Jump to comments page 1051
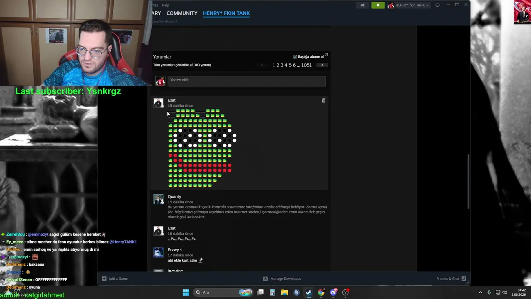This screenshot has width=531, height=299. (x=306, y=65)
